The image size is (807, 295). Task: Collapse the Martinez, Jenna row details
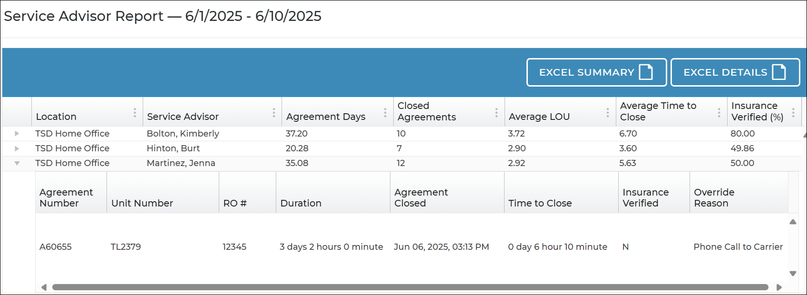coord(17,163)
